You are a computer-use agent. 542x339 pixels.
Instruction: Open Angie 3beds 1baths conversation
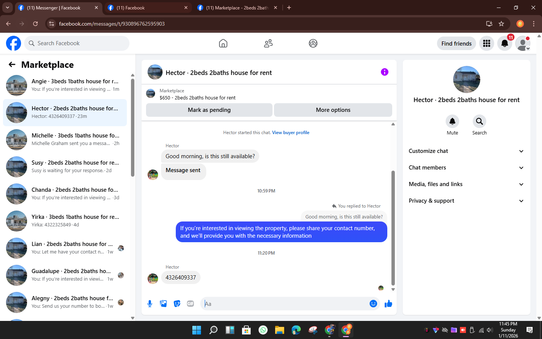coord(65,86)
